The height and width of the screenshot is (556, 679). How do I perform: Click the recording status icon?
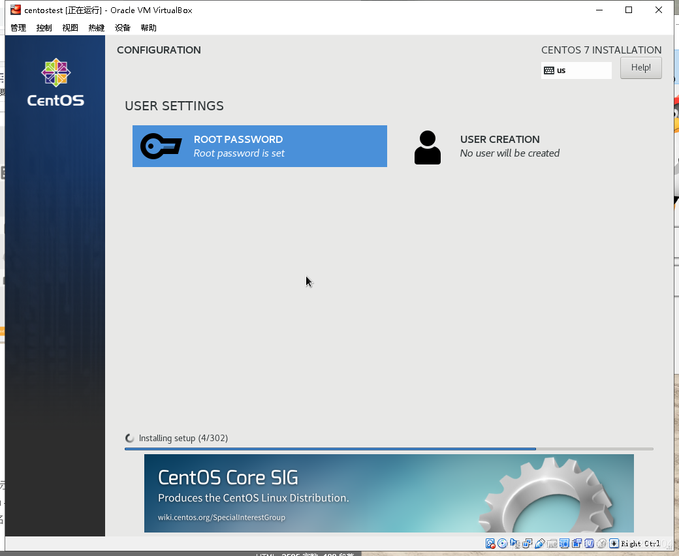tap(576, 544)
